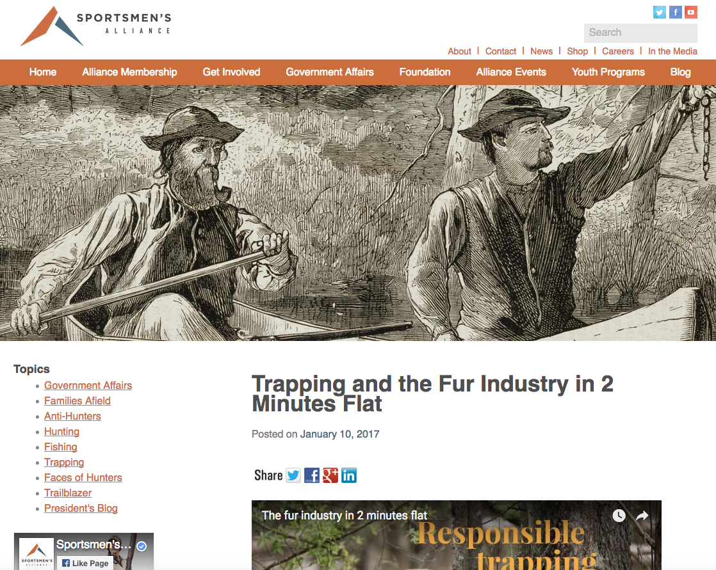The height and width of the screenshot is (570, 716).
Task: Click the Sportsmen's Facebook page name
Action: point(94,544)
